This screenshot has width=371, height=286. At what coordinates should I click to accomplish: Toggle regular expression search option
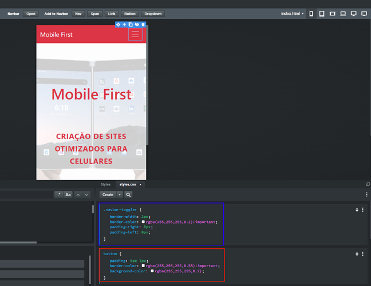pyautogui.click(x=58, y=194)
